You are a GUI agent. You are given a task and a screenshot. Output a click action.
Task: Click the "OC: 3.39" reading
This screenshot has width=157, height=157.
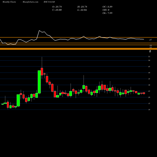pos(107,7)
